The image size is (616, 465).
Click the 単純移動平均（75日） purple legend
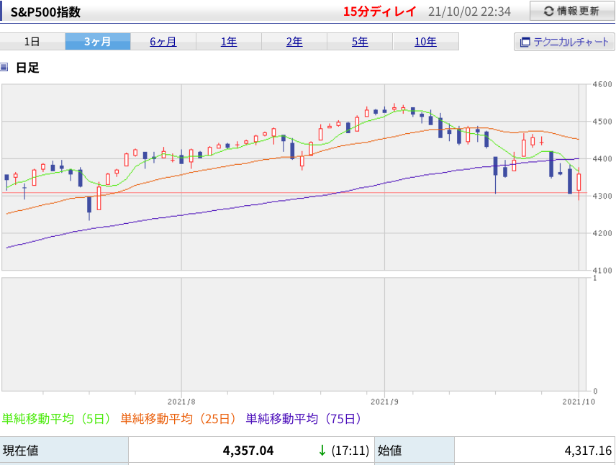[304, 419]
